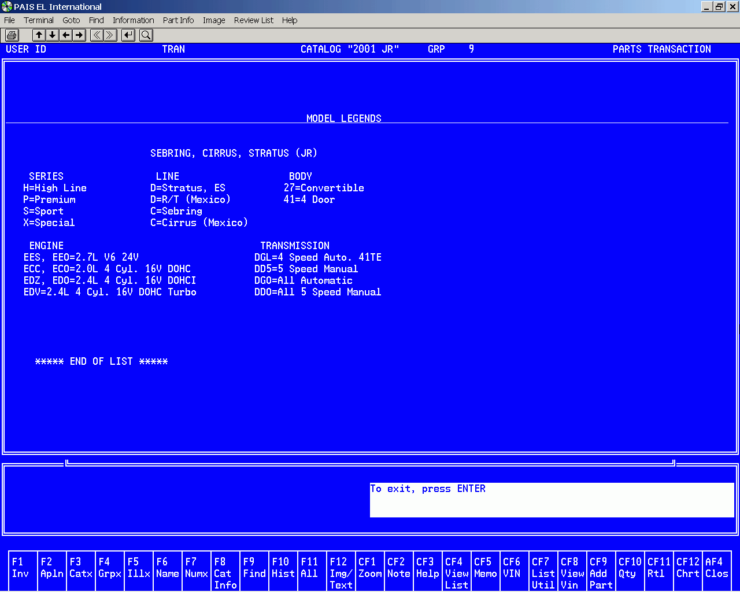
Task: Open the Image menu
Action: (x=214, y=20)
